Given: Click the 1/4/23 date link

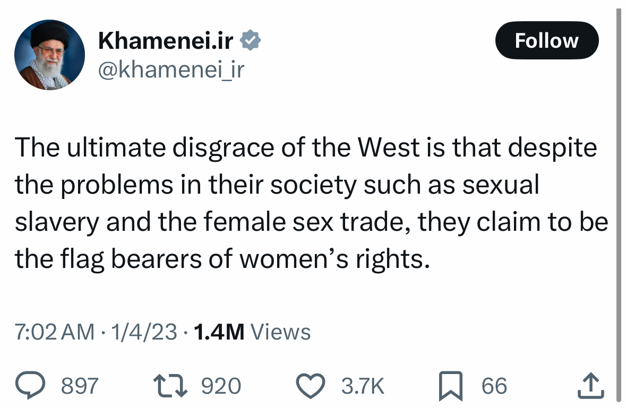Looking at the screenshot, I should pos(144,332).
